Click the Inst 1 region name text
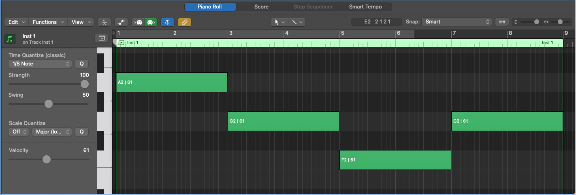 point(29,36)
